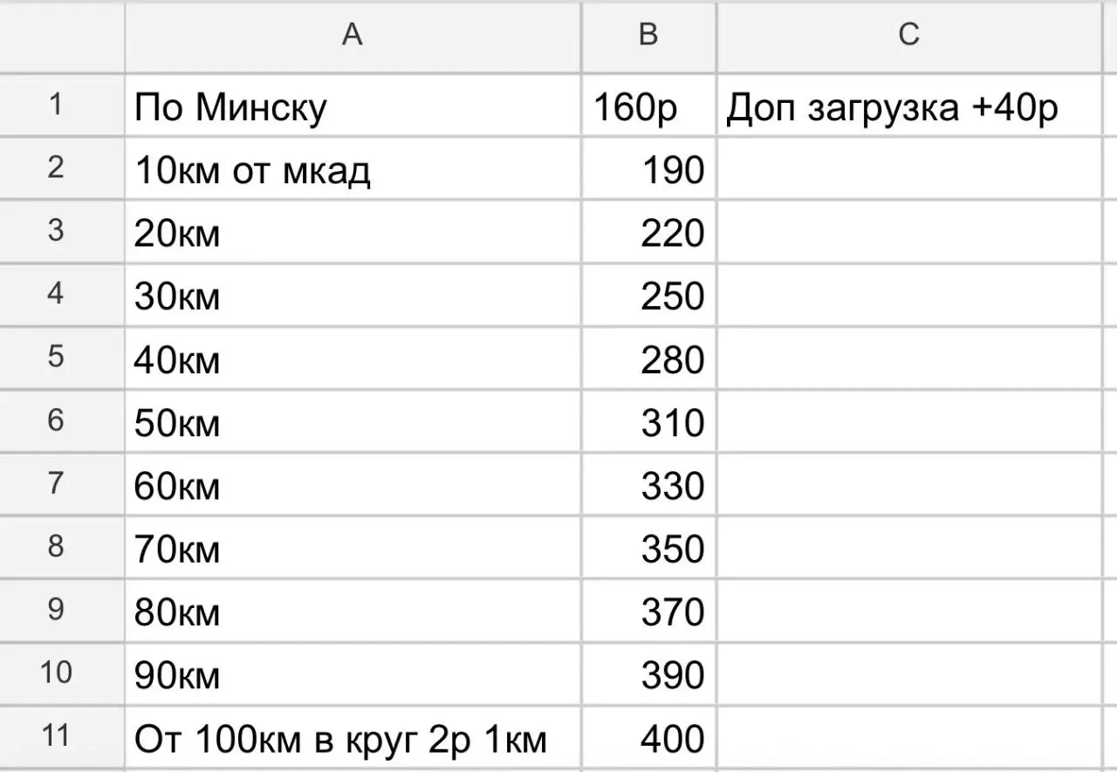Select the 10км от мкад cell
Screen dimensions: 1117x772
click(x=353, y=169)
